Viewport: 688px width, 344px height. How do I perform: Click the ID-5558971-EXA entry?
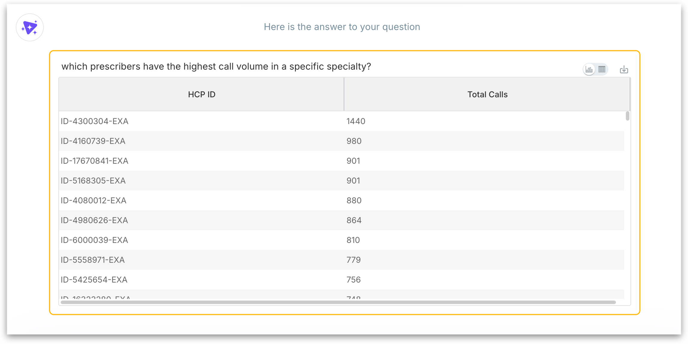point(93,260)
